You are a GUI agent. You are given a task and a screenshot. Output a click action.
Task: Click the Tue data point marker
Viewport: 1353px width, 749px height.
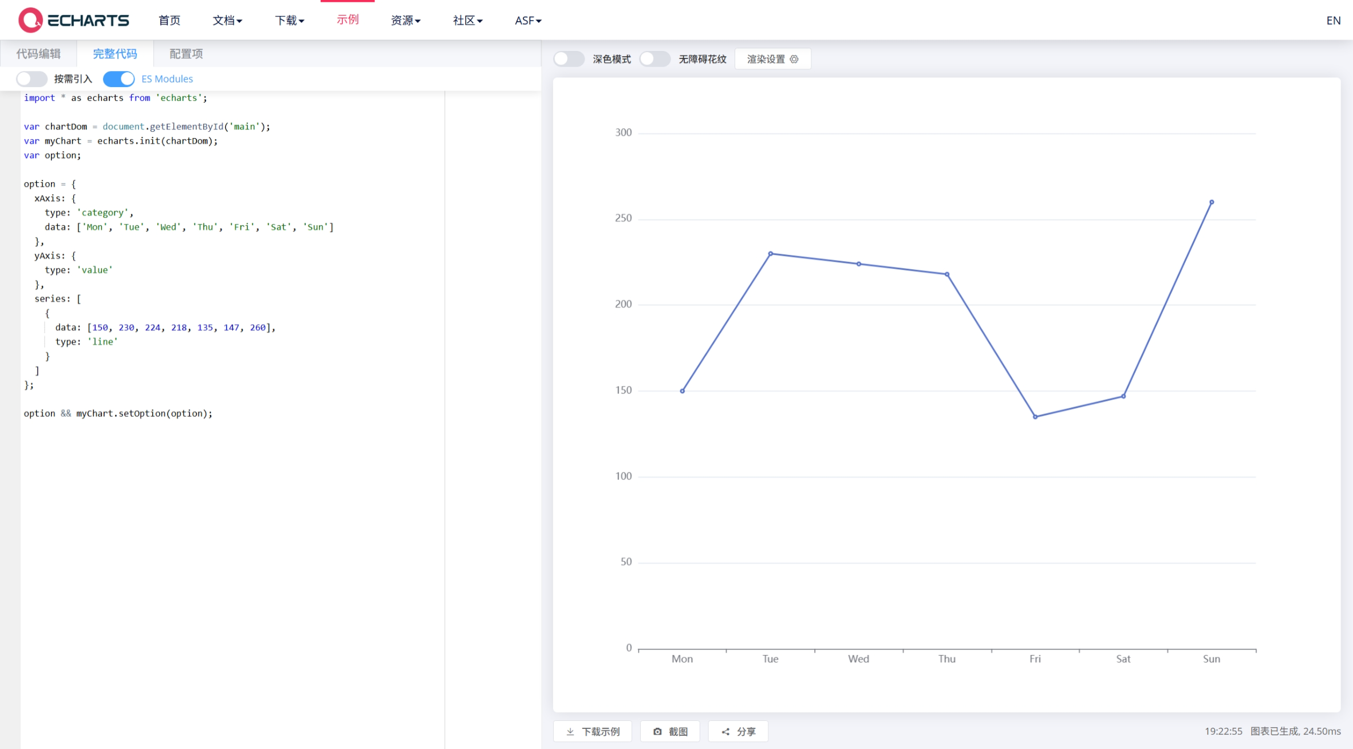[x=770, y=254]
